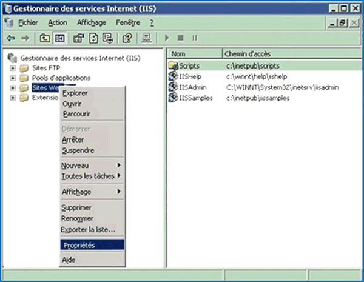364x282 pixels.
Task: Expand the Extensions tree node
Action: 13,98
